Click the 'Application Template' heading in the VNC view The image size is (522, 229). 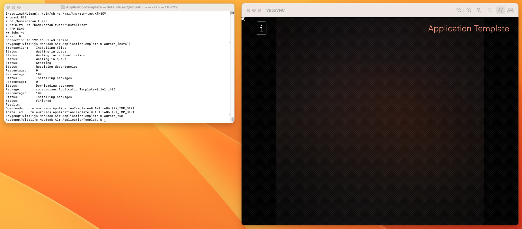point(468,28)
